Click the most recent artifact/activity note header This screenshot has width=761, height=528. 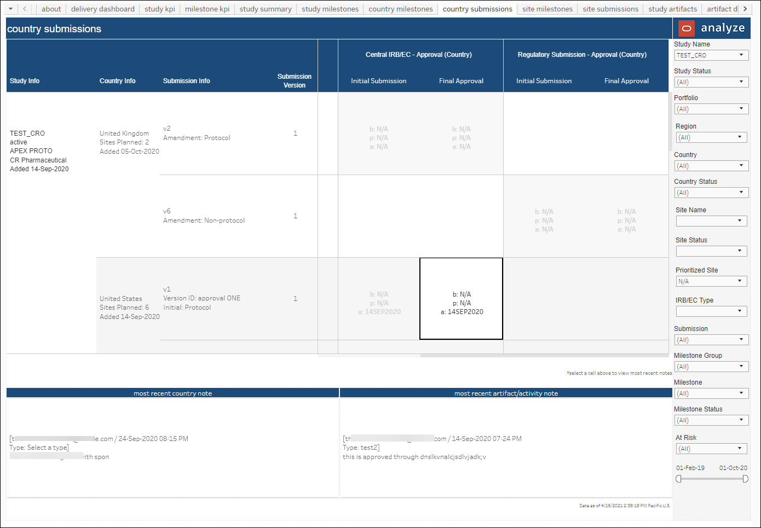coord(506,393)
